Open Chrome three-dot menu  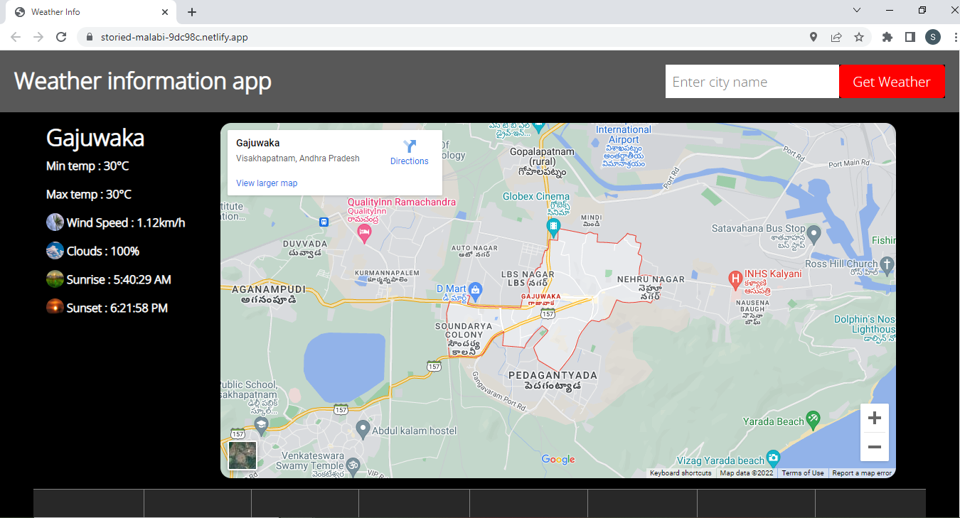955,37
